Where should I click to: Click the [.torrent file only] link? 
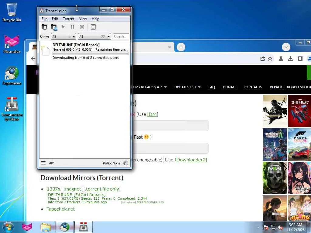pyautogui.click(x=102, y=189)
